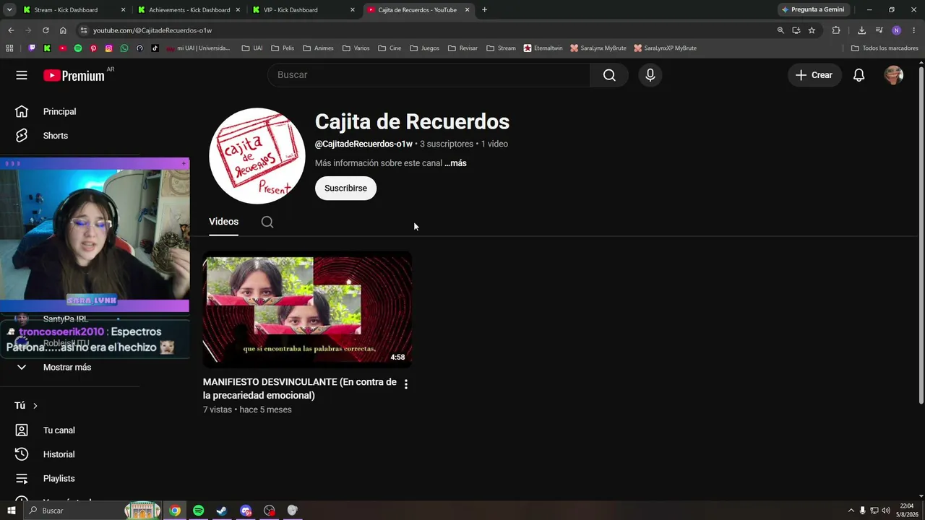925x520 pixels.
Task: Open a new browser tab
Action: coord(484,10)
